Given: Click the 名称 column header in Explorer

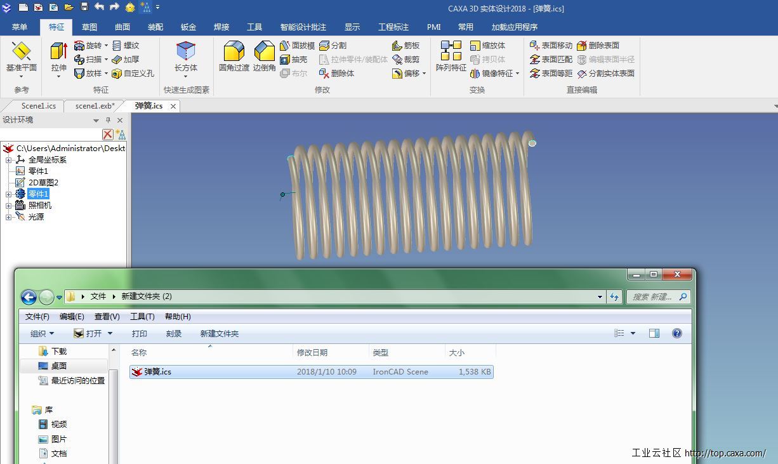Looking at the screenshot, I should (139, 352).
